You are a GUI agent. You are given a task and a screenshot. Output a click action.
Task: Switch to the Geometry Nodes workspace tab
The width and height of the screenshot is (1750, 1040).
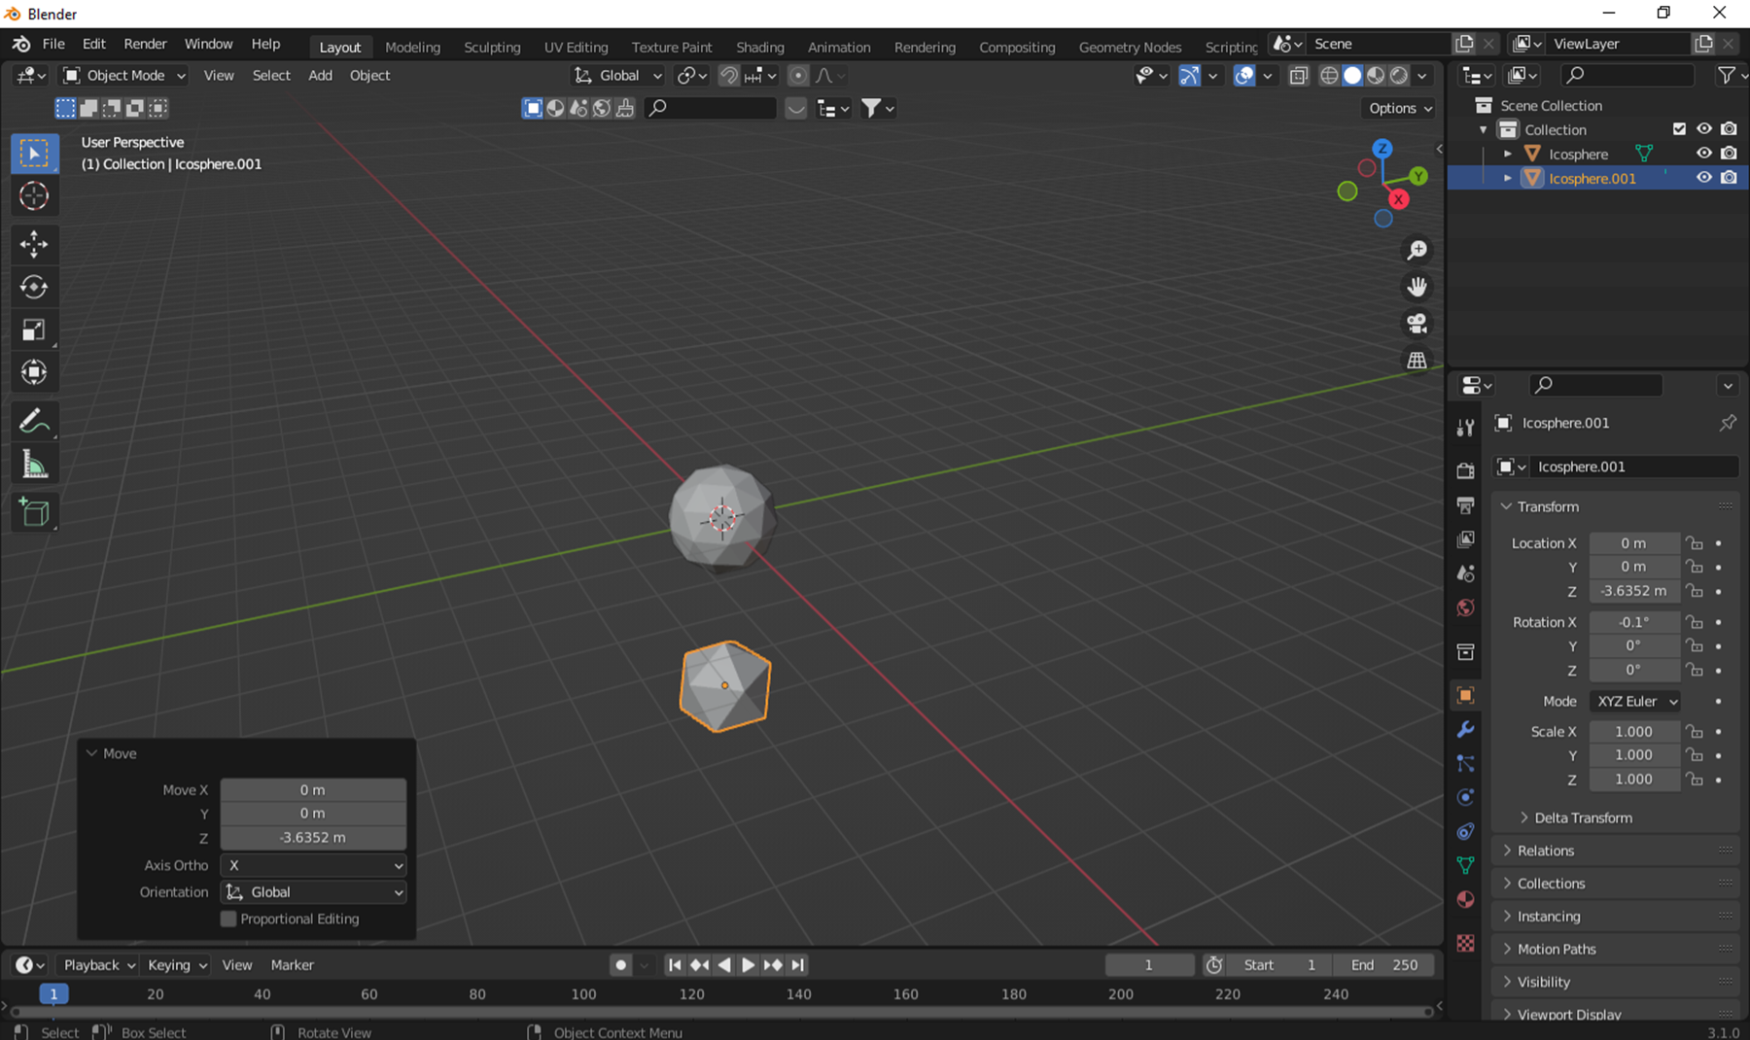pyautogui.click(x=1130, y=47)
